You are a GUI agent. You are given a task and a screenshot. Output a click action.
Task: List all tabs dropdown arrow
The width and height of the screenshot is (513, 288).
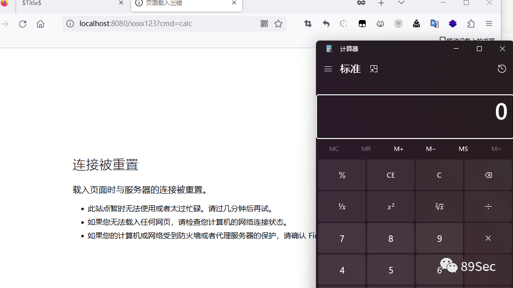401,3
